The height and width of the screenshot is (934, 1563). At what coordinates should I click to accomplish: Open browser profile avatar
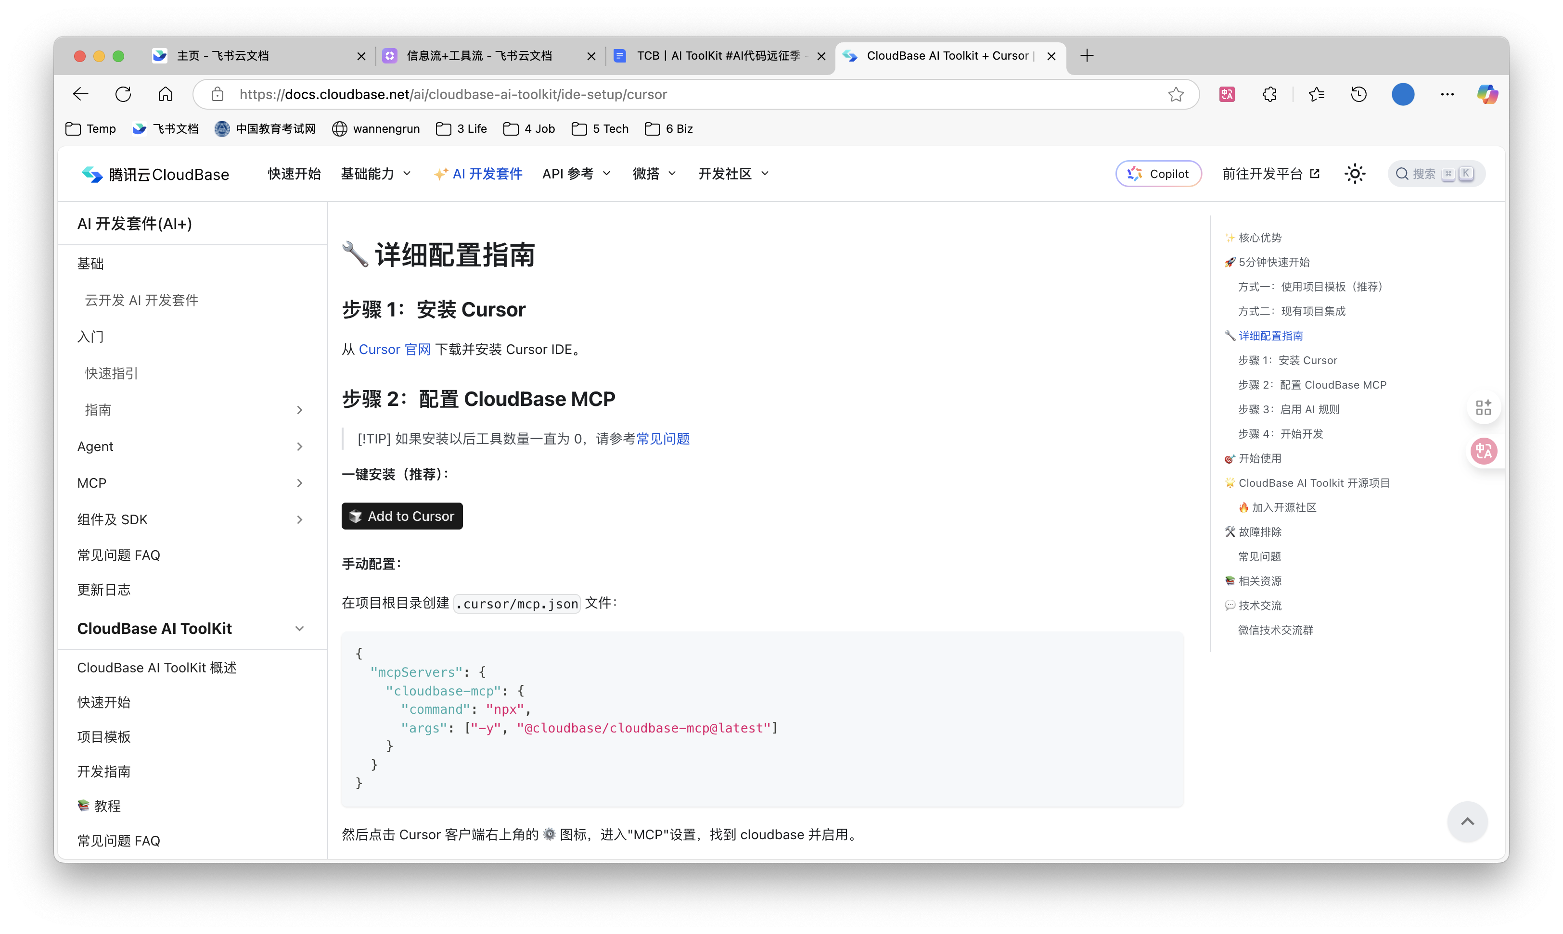click(x=1402, y=94)
